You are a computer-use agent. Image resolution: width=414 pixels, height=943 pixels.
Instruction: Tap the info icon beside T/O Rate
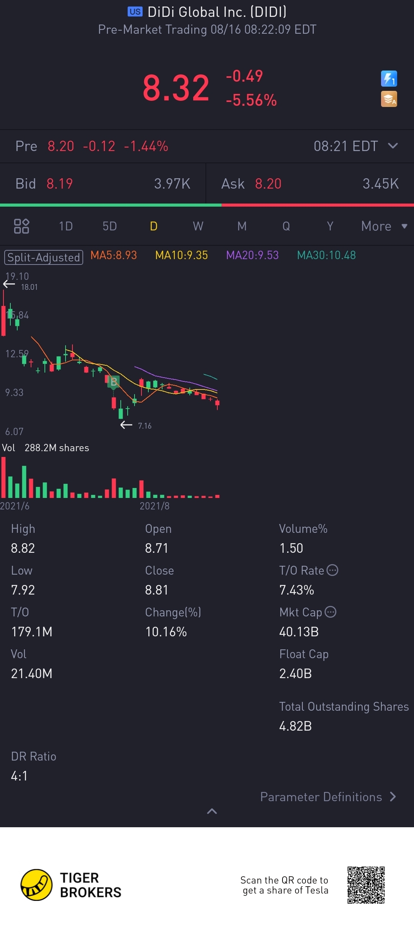click(332, 570)
